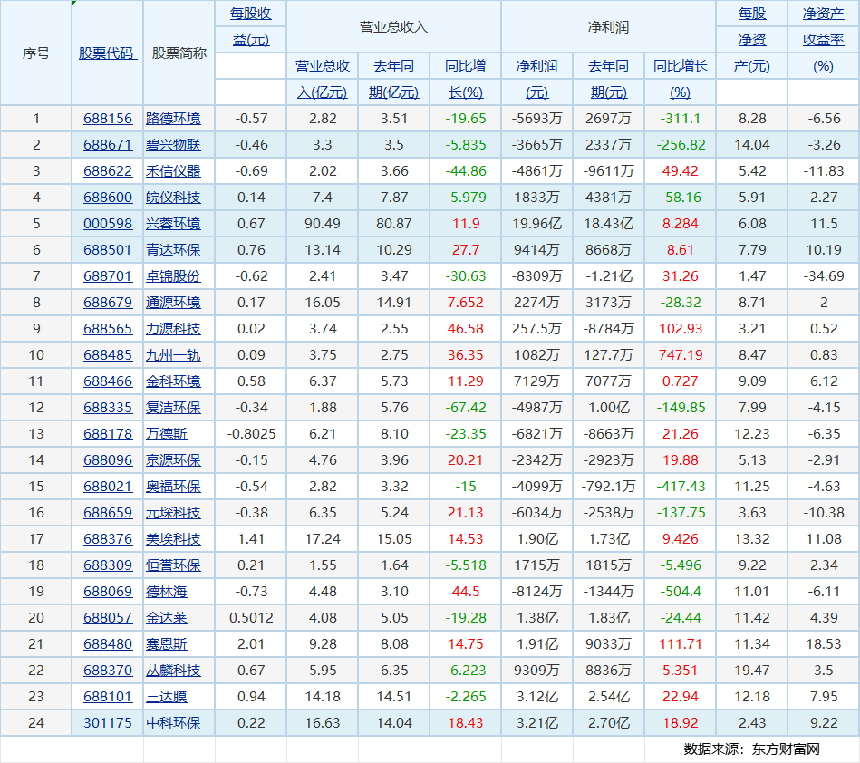Open stock code 688156 for 路德环境
This screenshot has height=763, width=860.
107,118
